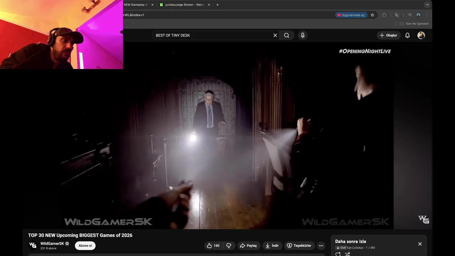Open media controls icon in toolbar
Viewport: 455px width, 256px height.
click(410, 15)
